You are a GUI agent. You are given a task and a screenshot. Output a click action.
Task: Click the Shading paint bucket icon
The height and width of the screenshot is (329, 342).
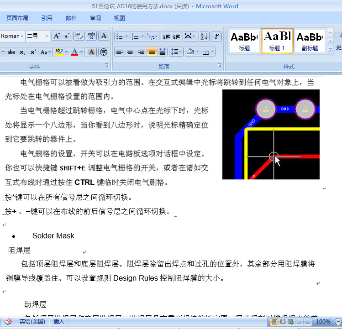(x=190, y=52)
